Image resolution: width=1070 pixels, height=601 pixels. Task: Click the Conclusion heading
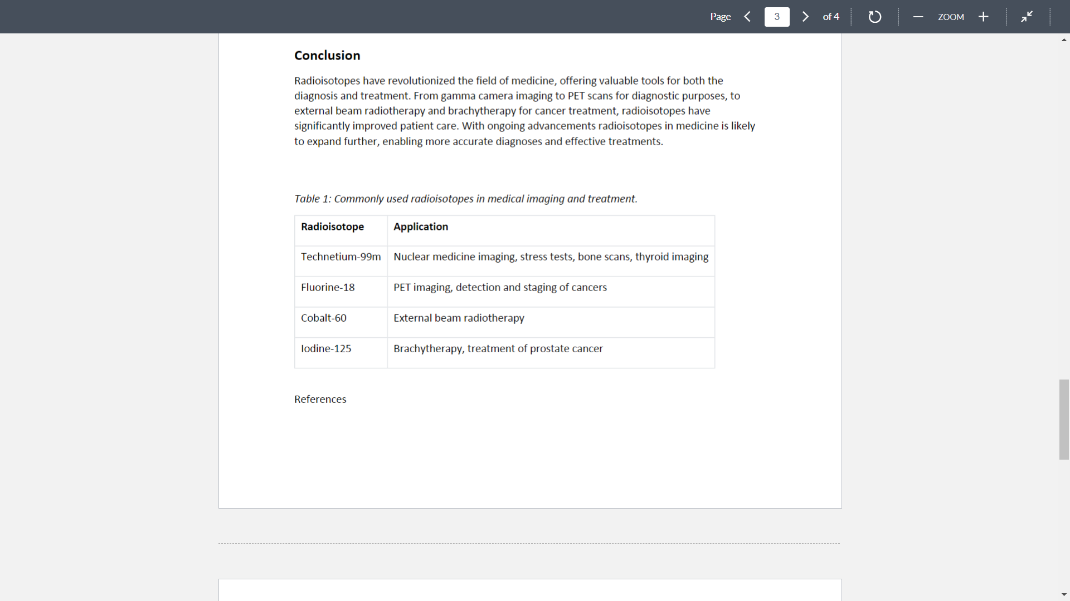point(327,56)
